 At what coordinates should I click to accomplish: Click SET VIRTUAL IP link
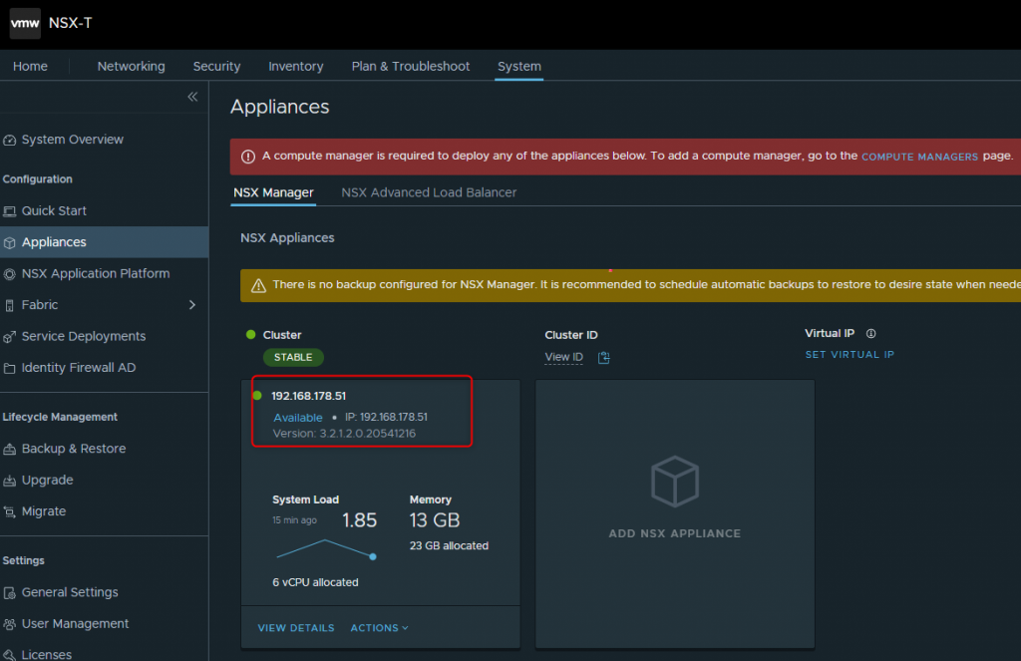point(850,354)
